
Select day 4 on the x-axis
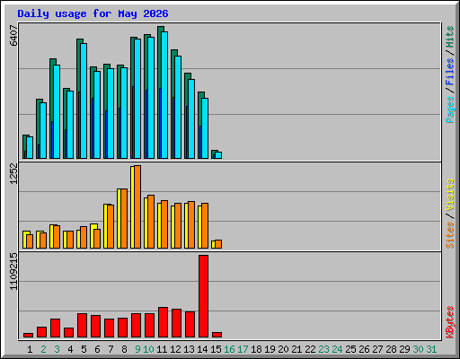(x=70, y=349)
